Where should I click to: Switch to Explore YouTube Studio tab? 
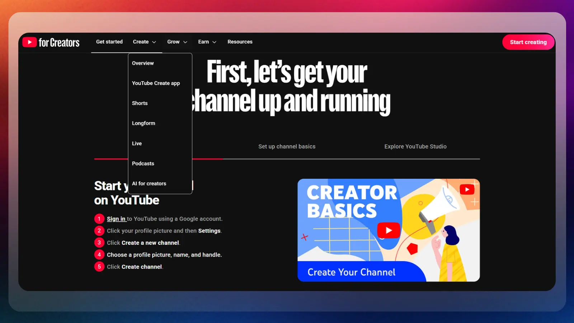click(415, 146)
